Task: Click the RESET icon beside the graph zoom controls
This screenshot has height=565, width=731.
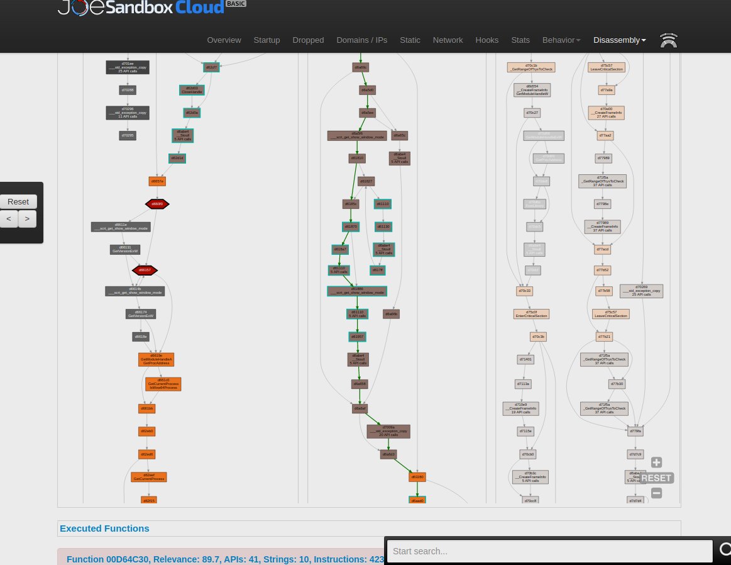Action: [656, 478]
